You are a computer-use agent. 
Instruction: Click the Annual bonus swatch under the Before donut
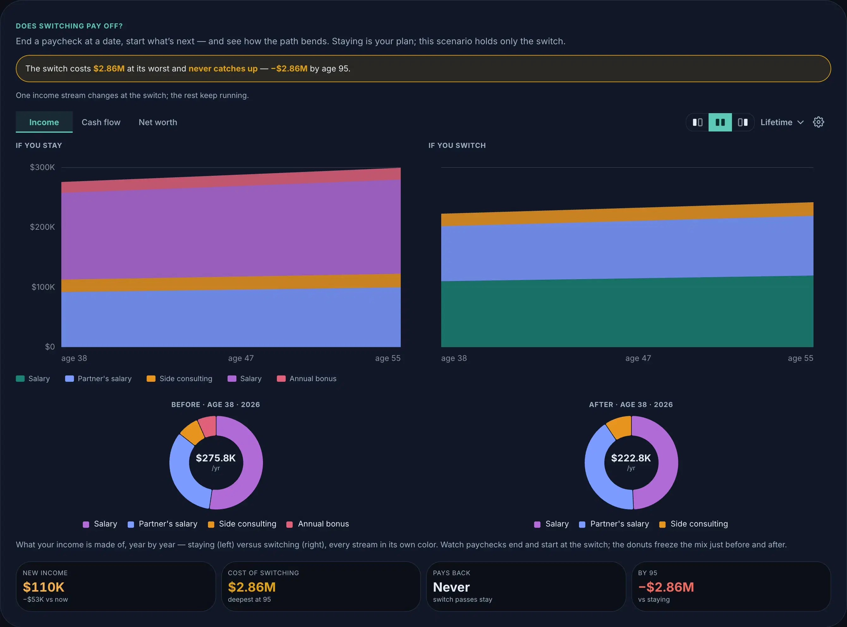point(289,525)
